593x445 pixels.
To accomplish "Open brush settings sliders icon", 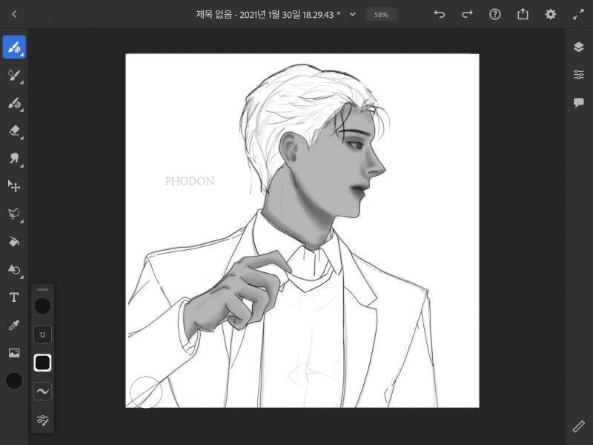I will click(x=42, y=420).
